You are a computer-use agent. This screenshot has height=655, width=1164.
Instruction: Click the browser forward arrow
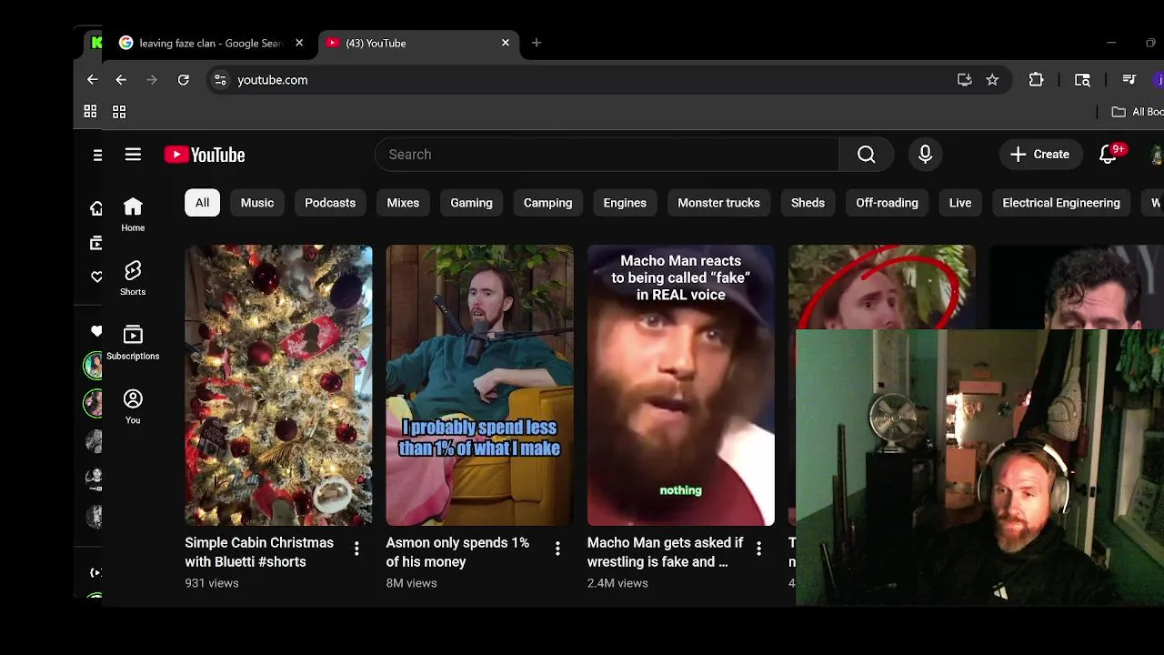[152, 80]
